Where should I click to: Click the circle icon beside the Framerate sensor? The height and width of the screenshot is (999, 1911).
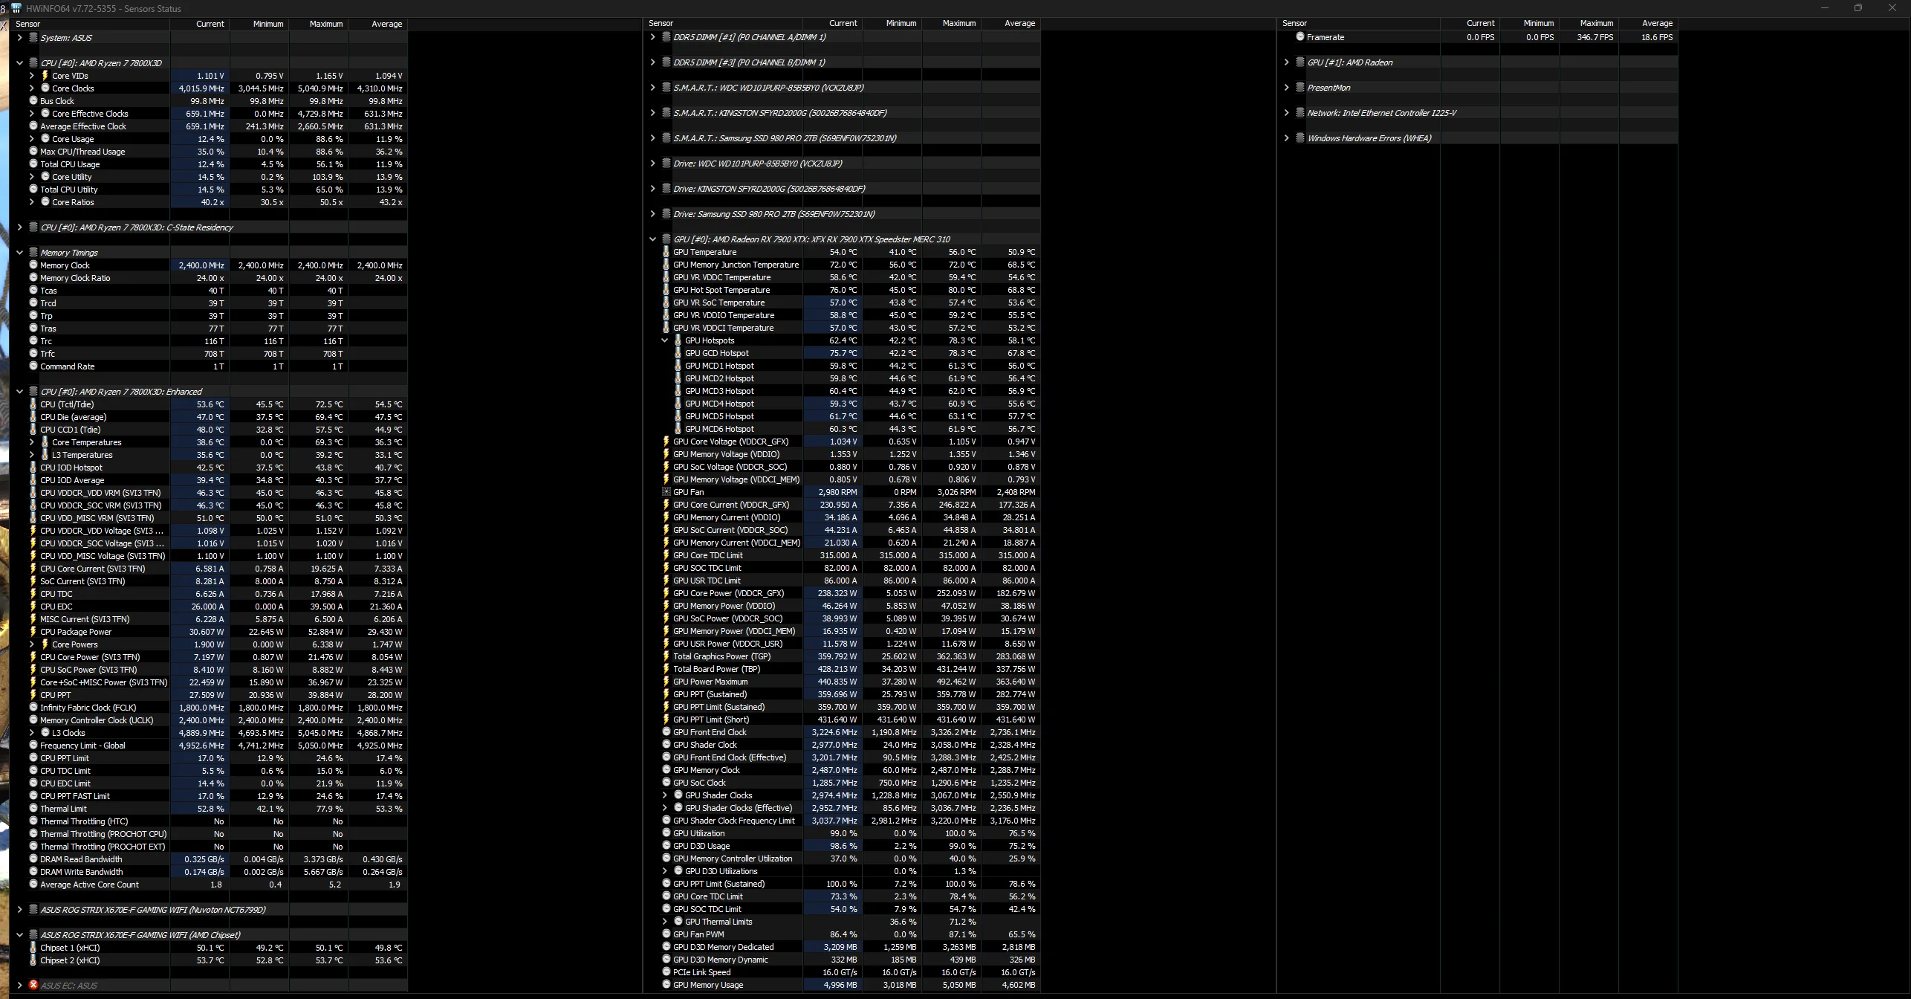1300,36
